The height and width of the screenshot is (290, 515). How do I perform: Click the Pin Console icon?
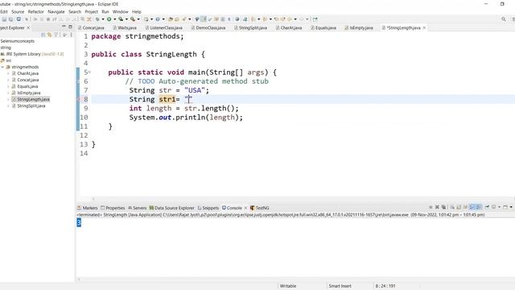pos(487,207)
